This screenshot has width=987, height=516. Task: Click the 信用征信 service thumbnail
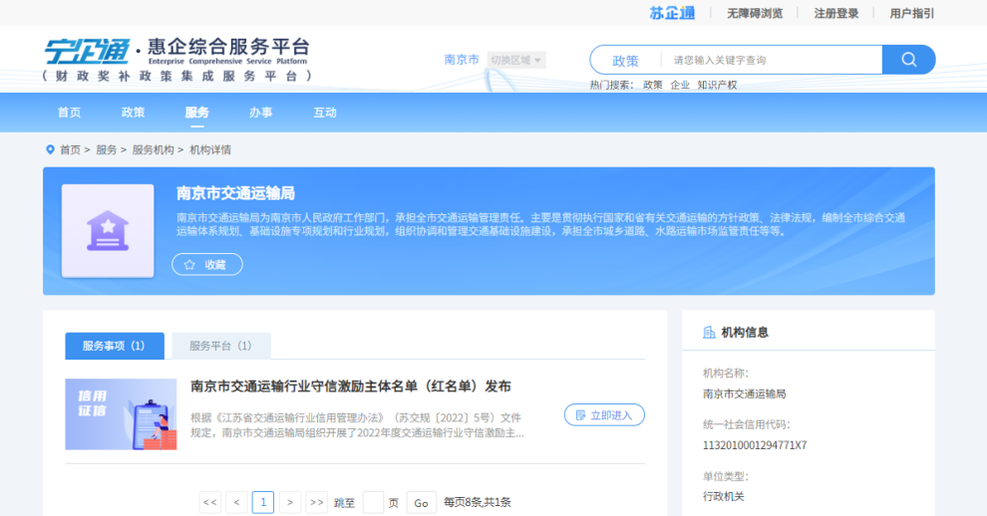coord(121,414)
